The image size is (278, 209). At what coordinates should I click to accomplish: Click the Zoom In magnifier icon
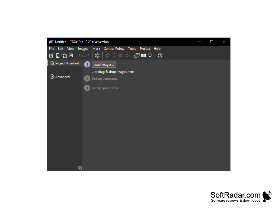point(107,56)
